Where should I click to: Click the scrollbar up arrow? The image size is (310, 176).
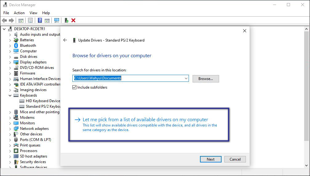[x=306, y=29]
